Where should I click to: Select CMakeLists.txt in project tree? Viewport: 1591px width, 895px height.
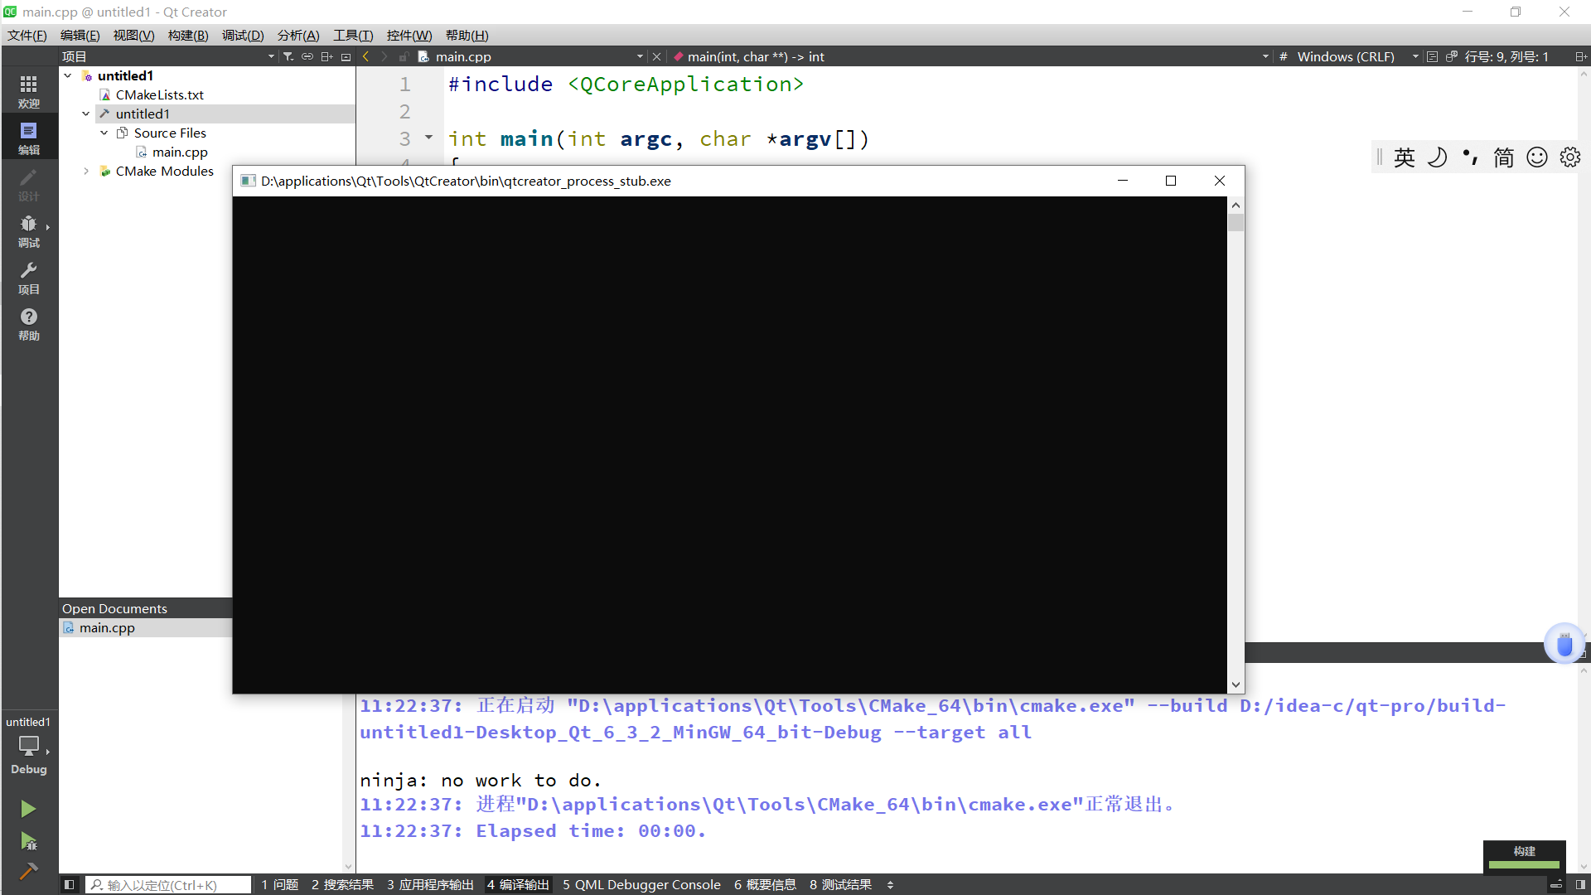[x=159, y=94]
